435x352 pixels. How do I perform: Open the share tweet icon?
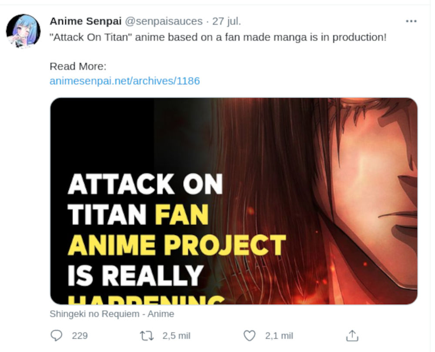click(x=351, y=335)
